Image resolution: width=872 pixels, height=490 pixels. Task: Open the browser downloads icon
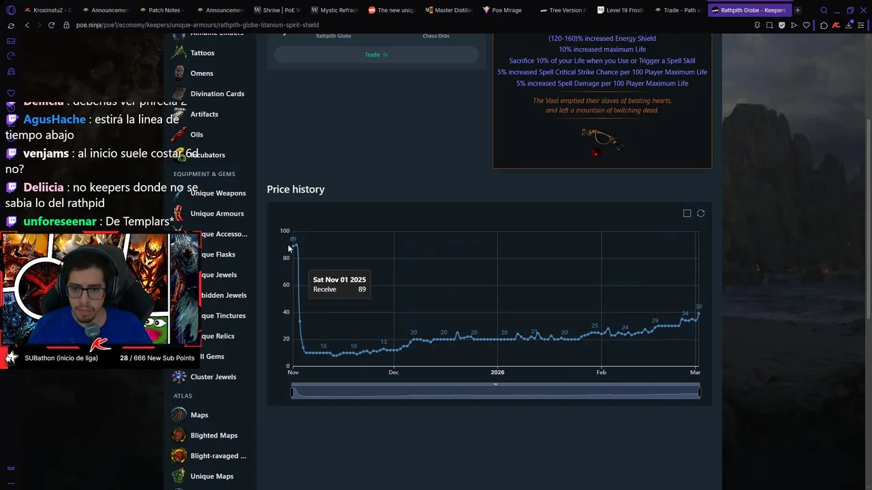(x=849, y=25)
